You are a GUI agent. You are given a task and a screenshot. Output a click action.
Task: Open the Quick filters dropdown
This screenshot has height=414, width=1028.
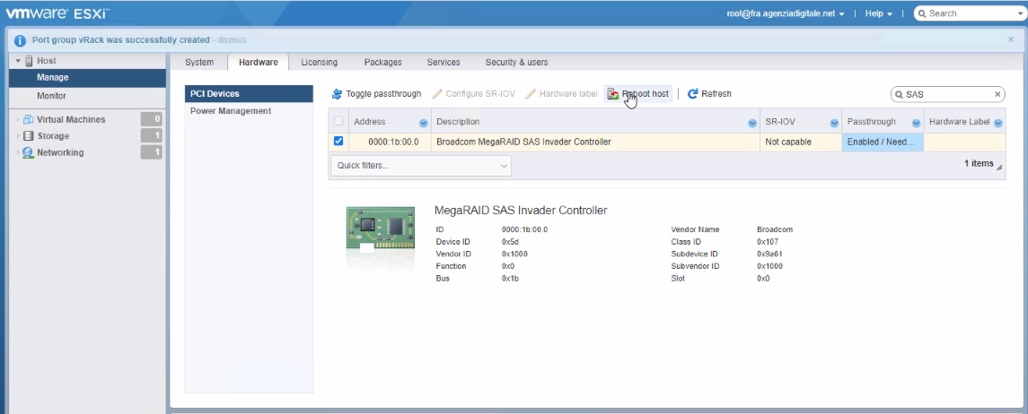(420, 166)
